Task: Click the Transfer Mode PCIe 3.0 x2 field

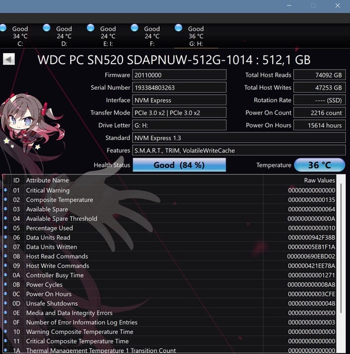Action: [x=179, y=113]
